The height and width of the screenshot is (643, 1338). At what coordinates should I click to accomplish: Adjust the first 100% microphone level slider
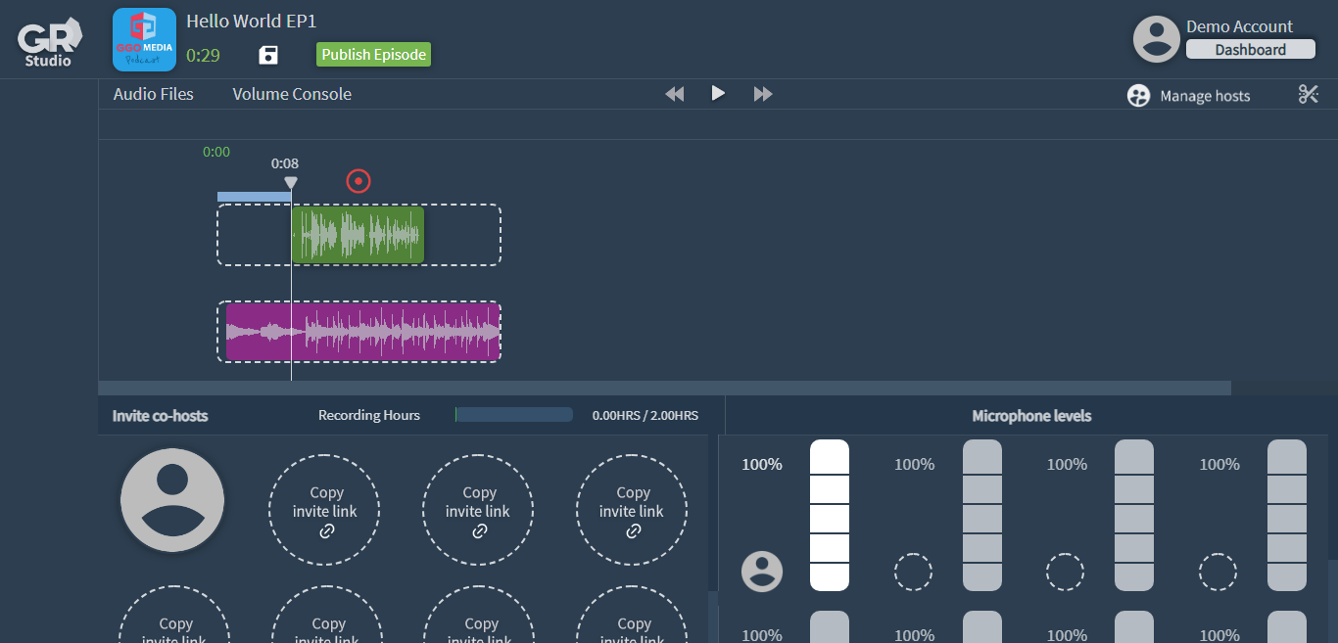click(x=830, y=516)
